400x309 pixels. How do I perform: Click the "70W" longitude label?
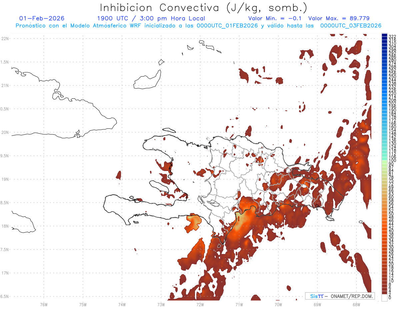(x=278, y=304)
